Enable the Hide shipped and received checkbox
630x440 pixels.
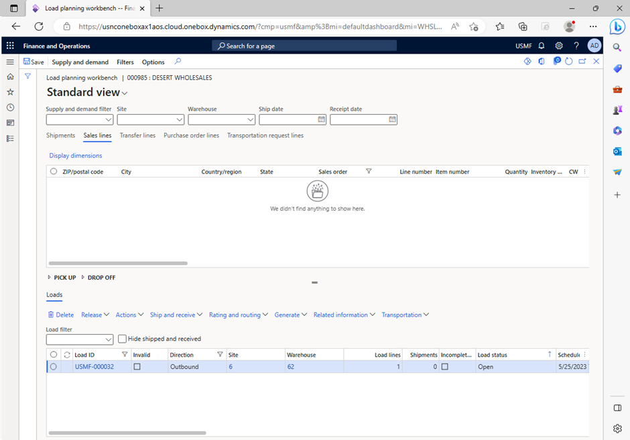122,339
